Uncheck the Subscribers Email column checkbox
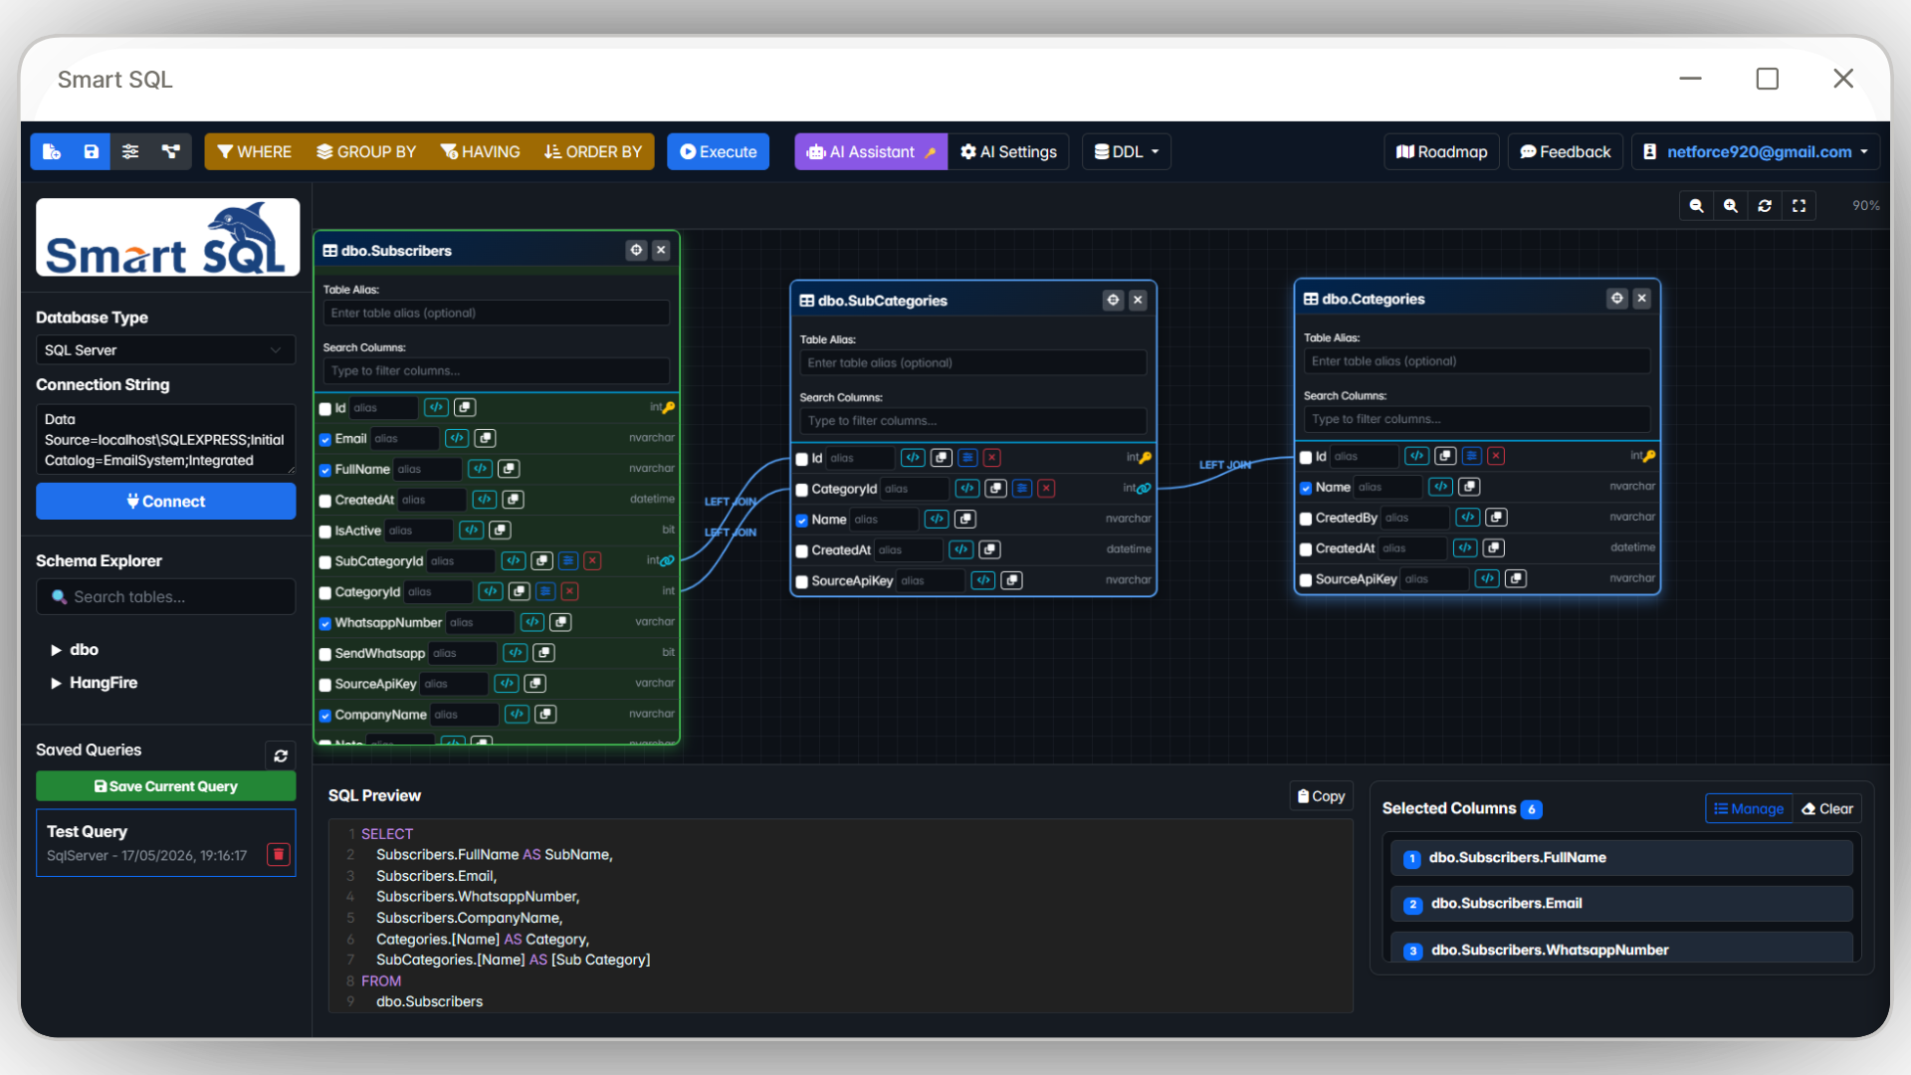This screenshot has width=1911, height=1075. [325, 439]
